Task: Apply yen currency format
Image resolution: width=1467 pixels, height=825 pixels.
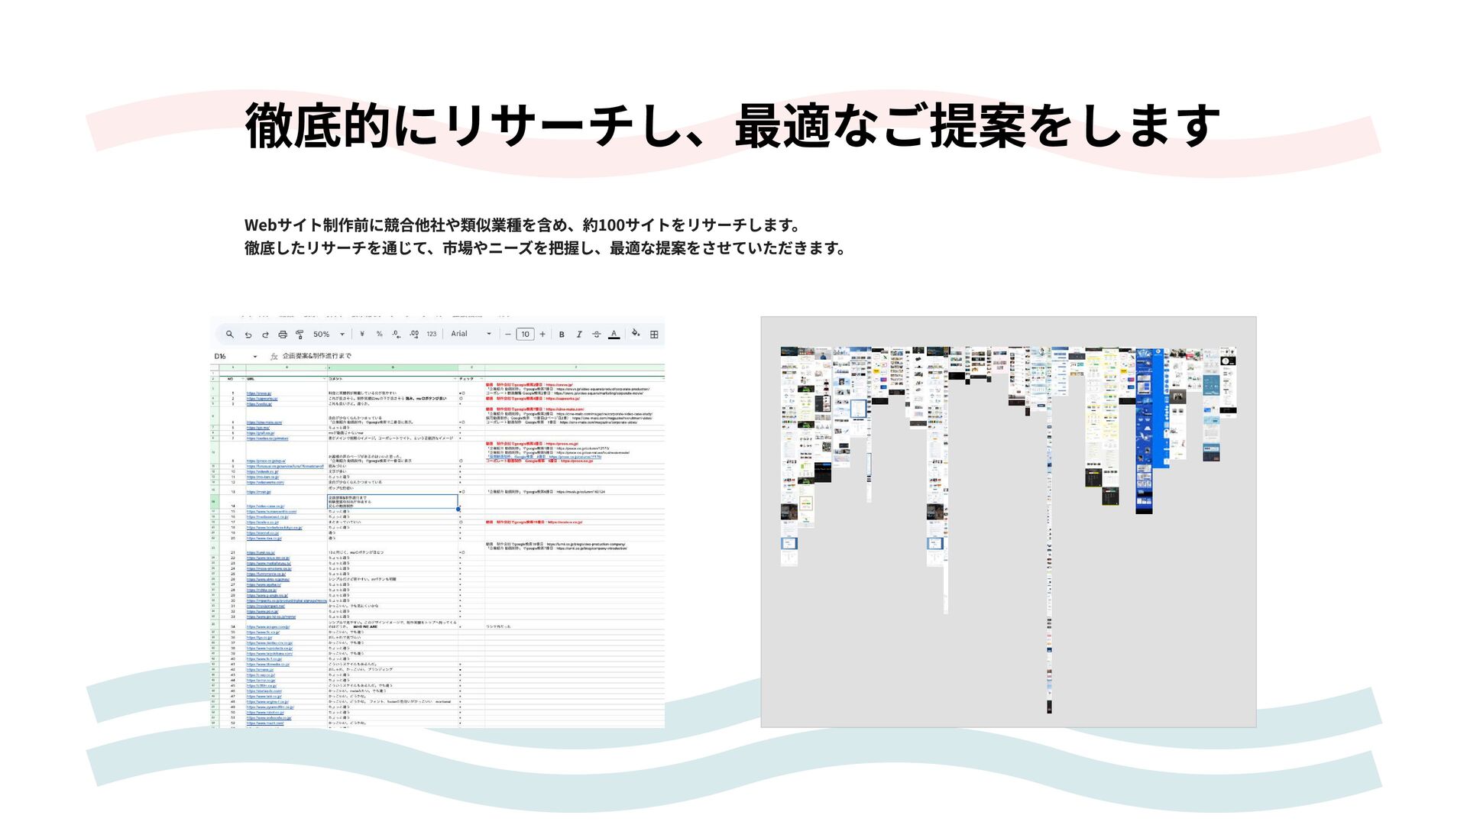Action: pyautogui.click(x=362, y=335)
